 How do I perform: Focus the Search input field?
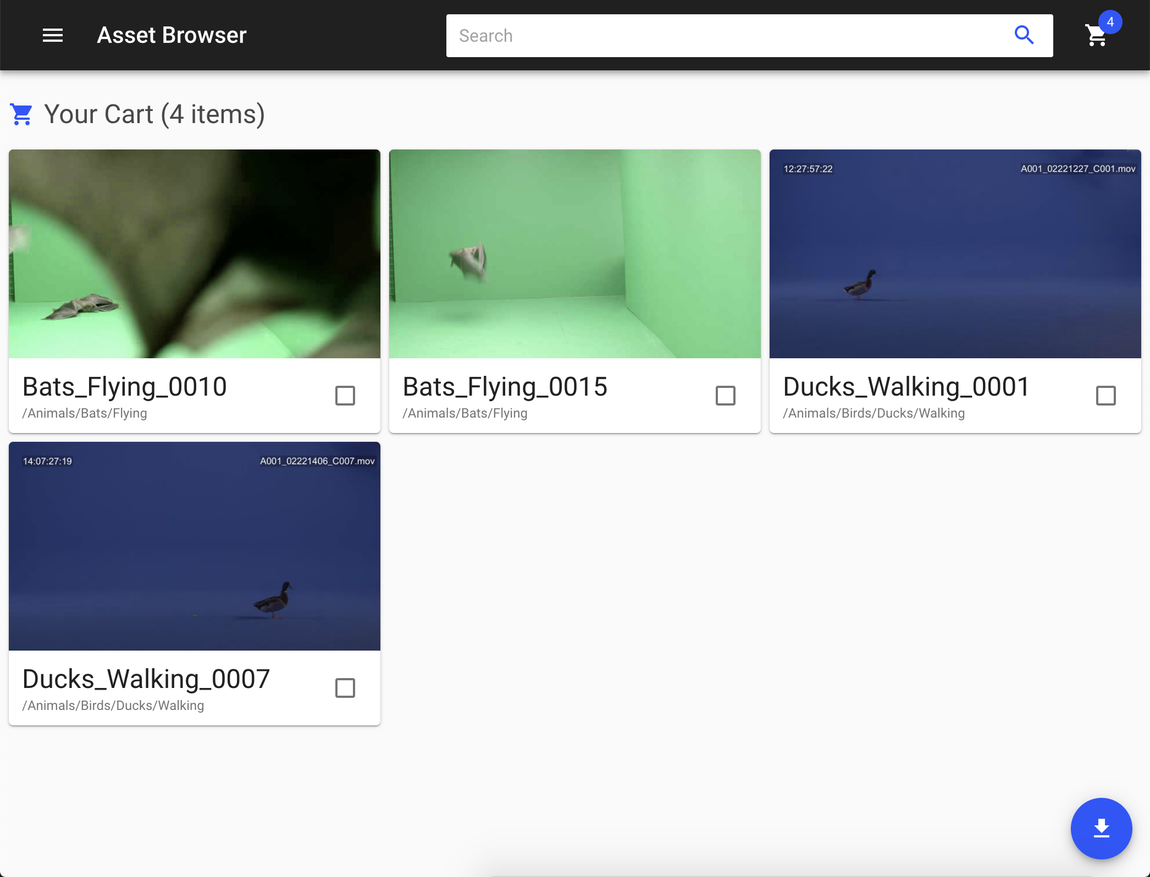click(x=726, y=36)
